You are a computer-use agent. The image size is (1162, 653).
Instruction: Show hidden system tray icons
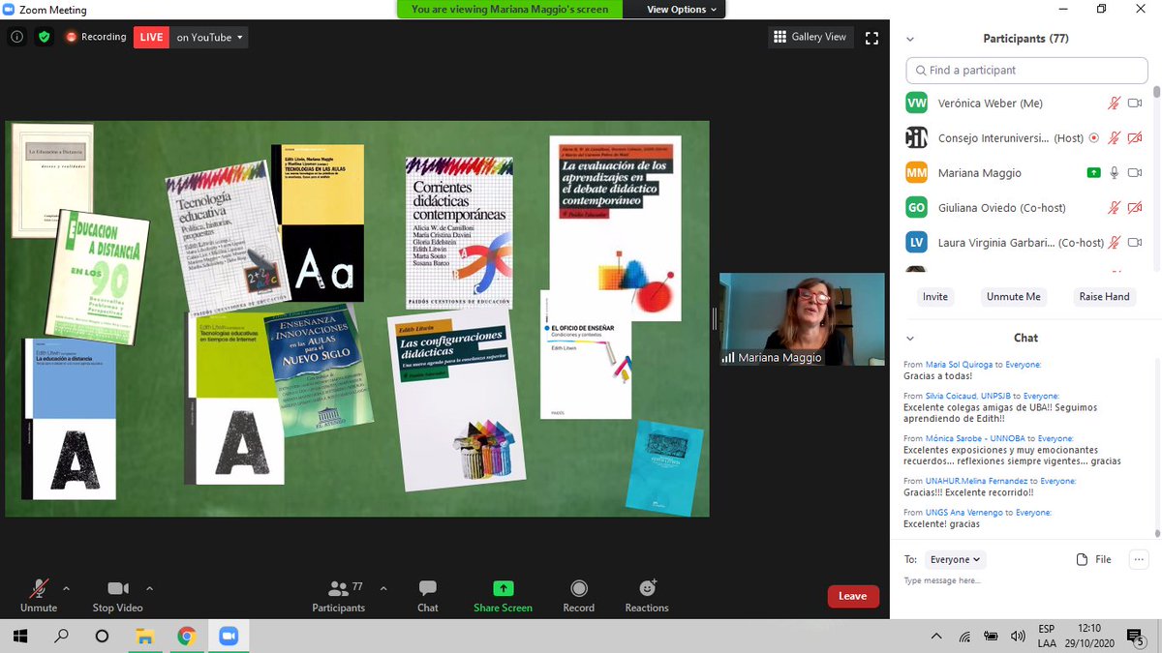(936, 637)
